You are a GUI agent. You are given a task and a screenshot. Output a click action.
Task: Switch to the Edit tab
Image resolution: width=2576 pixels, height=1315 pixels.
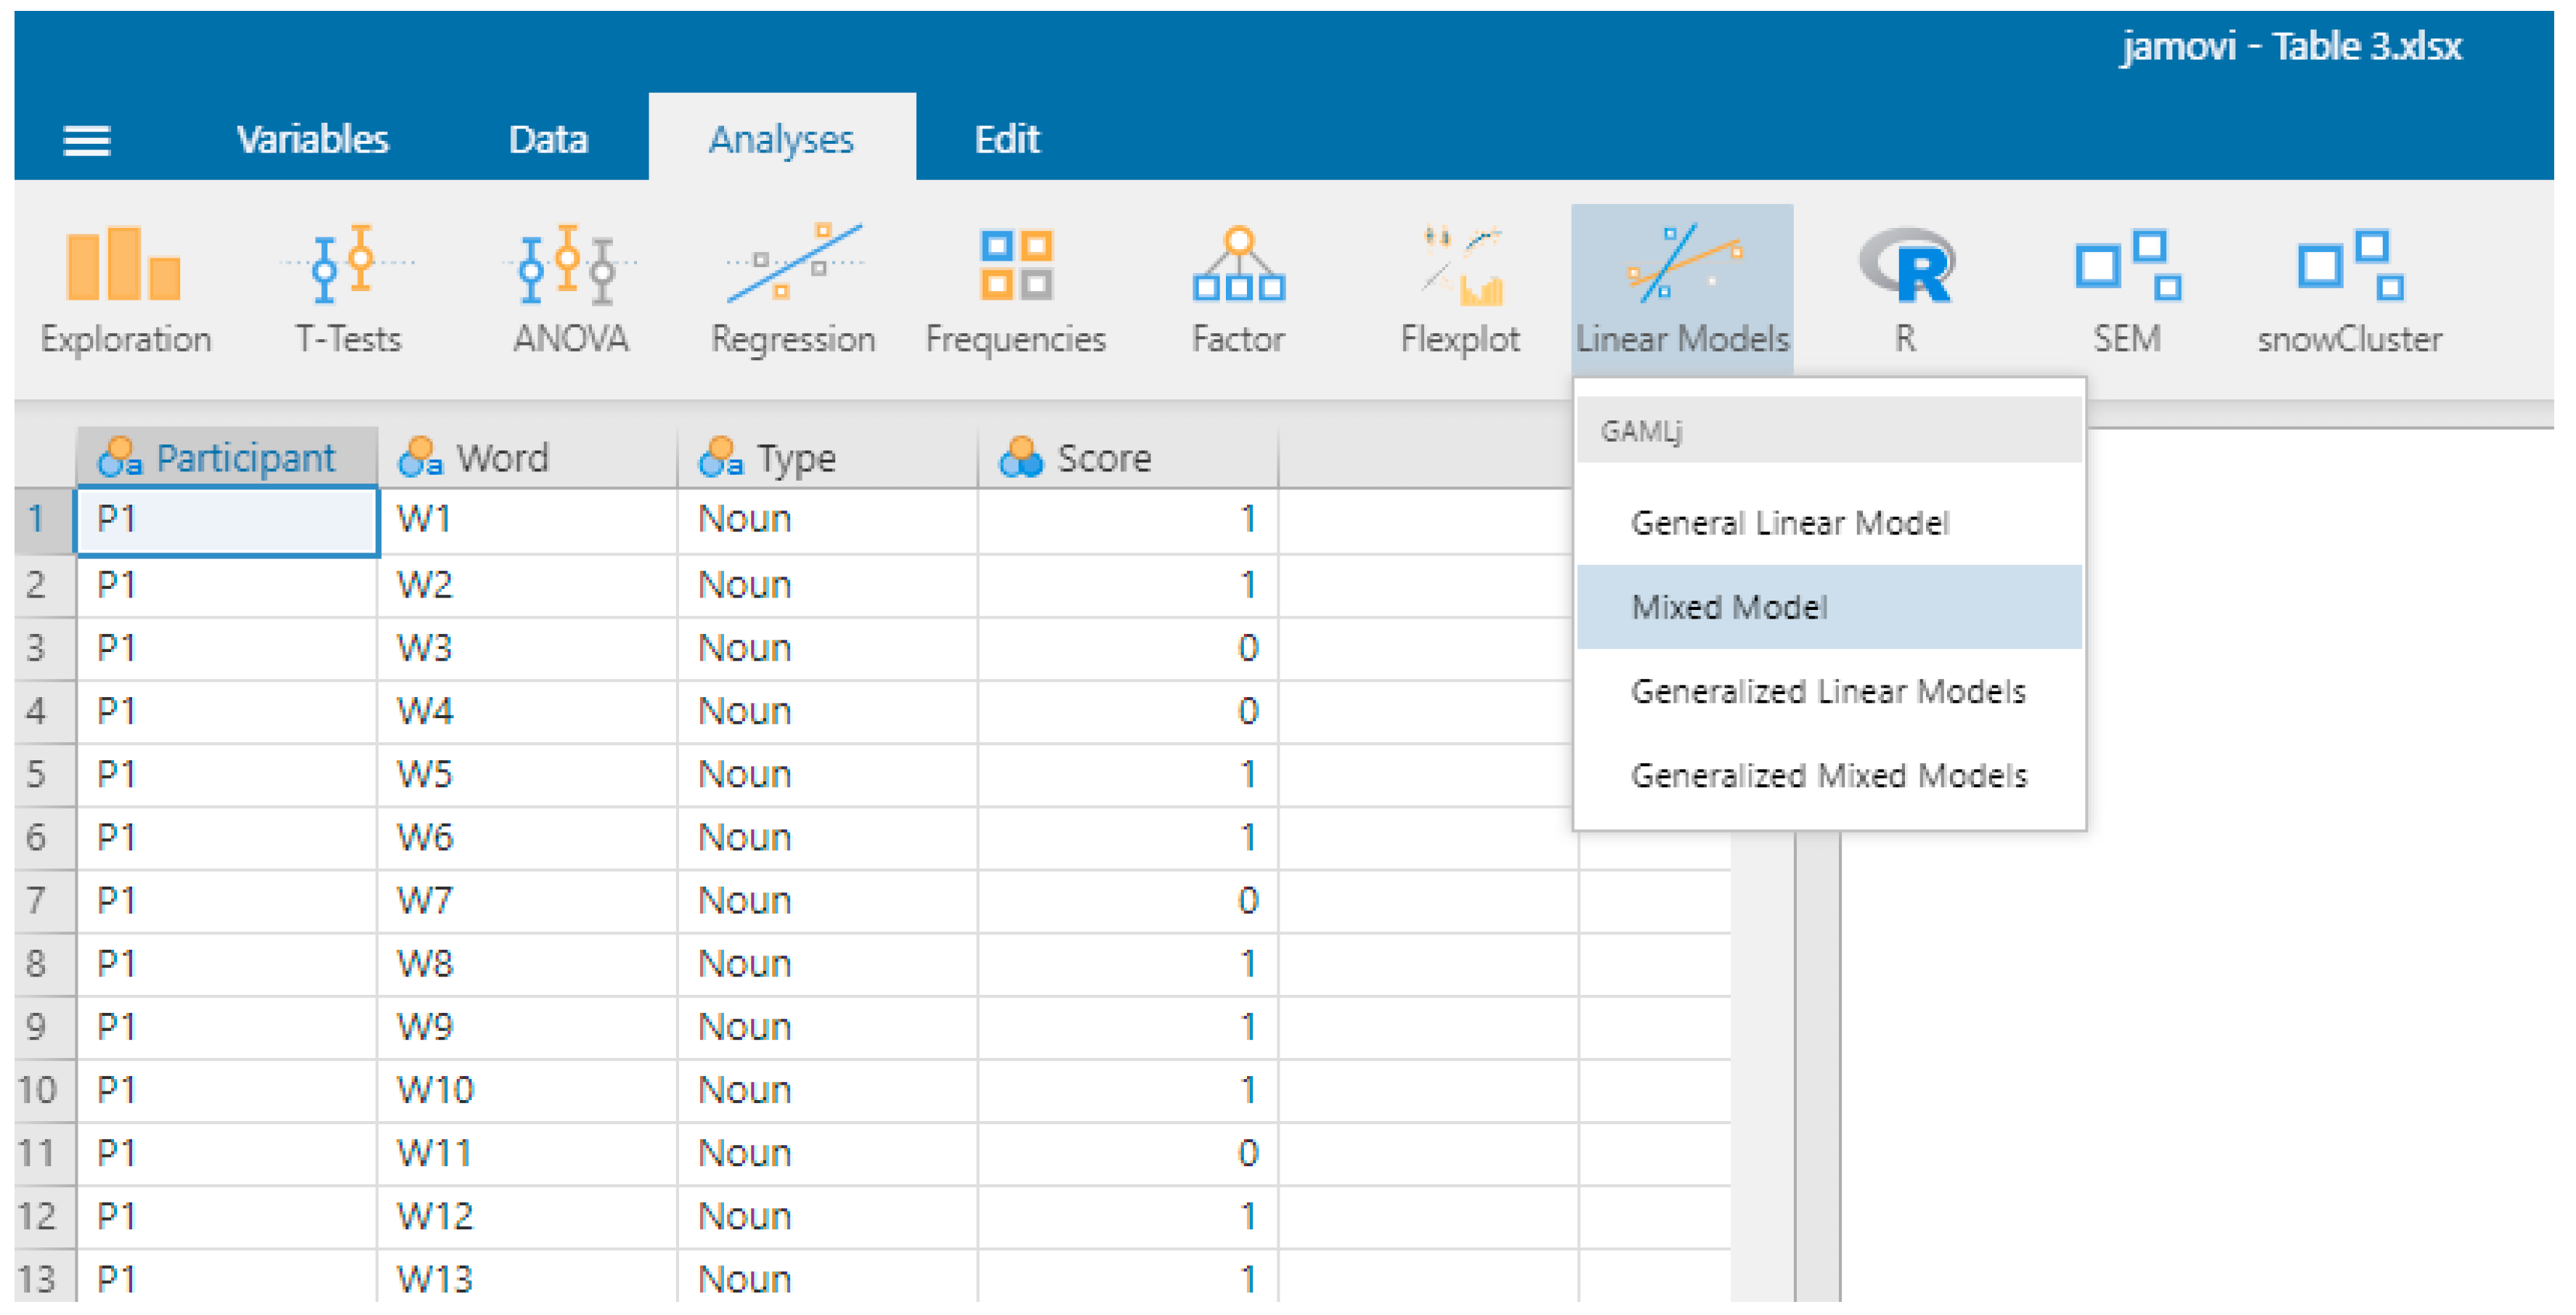point(1007,139)
